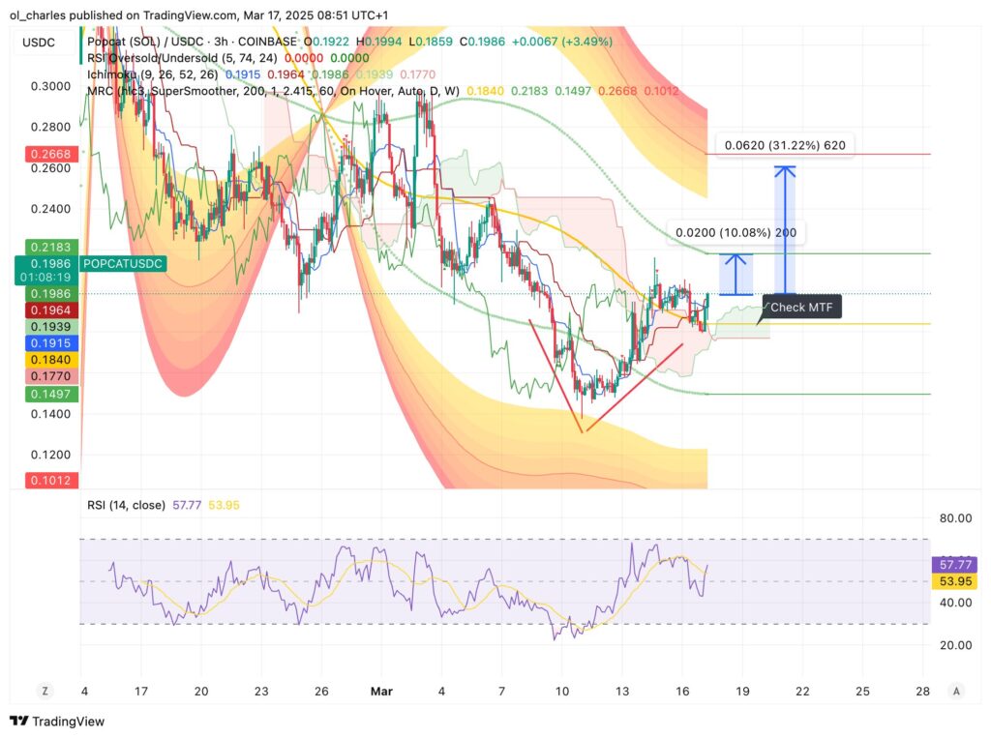
Task: Click the Check MTF label
Action: (801, 307)
